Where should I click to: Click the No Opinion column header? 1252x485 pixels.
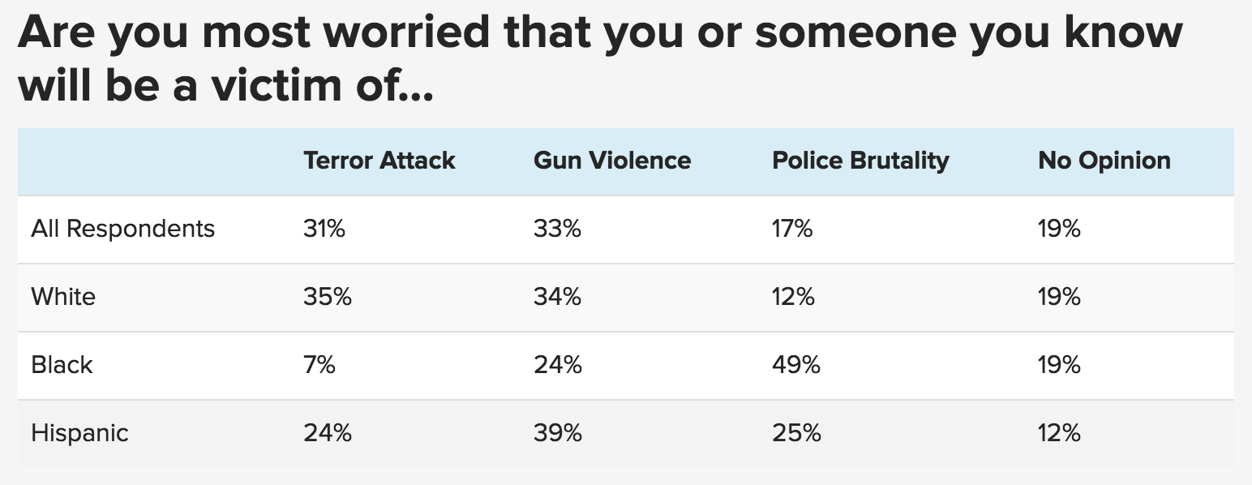point(1104,161)
